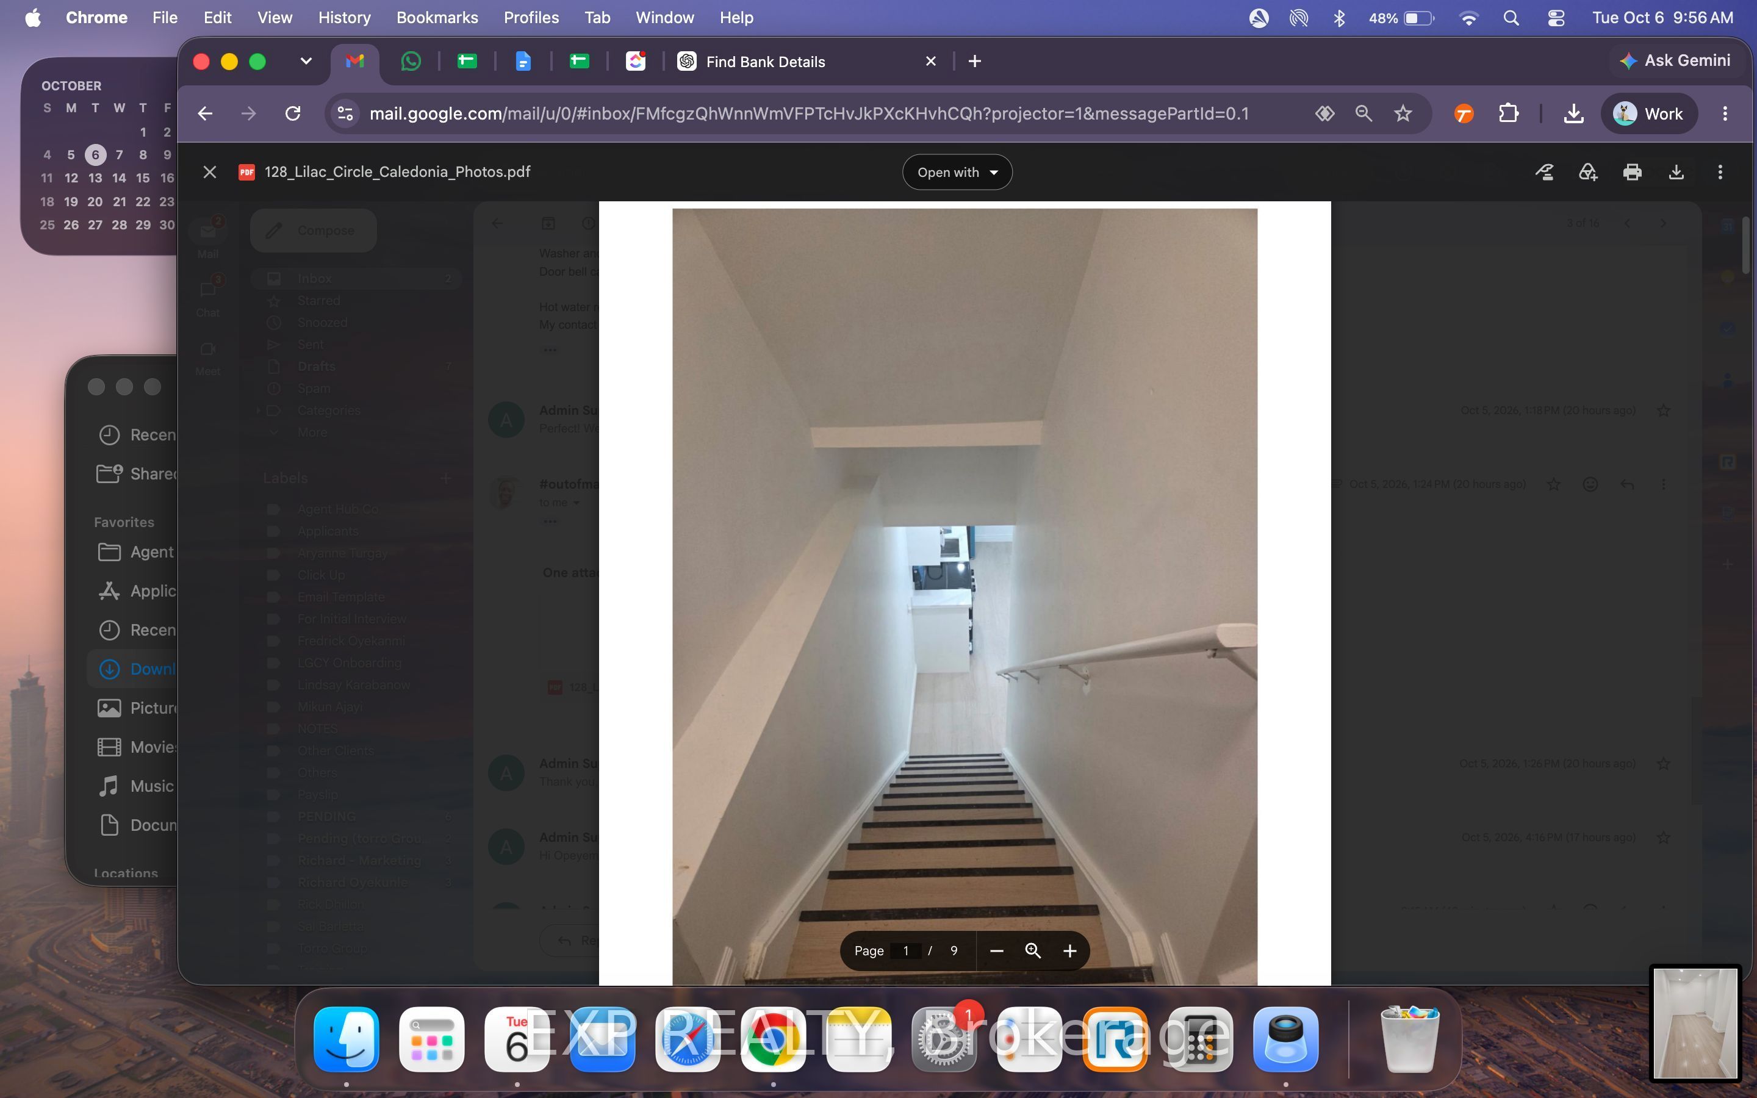
Task: Open the Trash in the Dock
Action: pyautogui.click(x=1410, y=1039)
